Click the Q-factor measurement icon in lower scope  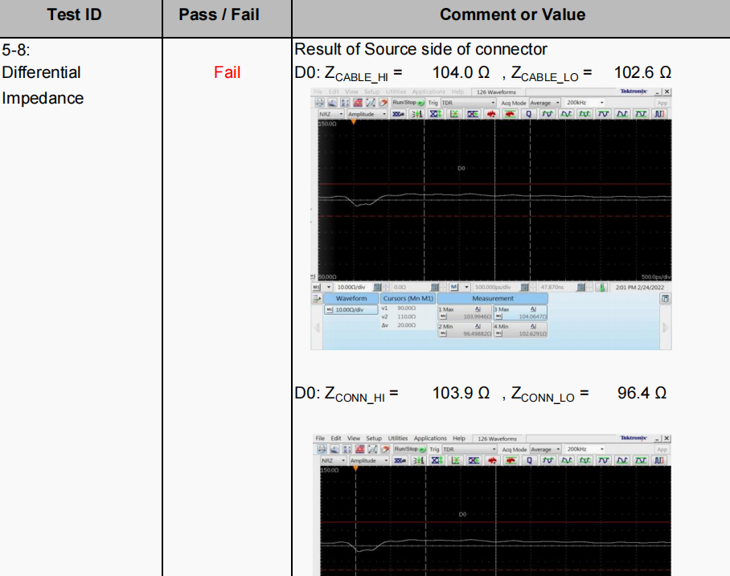pos(529,460)
